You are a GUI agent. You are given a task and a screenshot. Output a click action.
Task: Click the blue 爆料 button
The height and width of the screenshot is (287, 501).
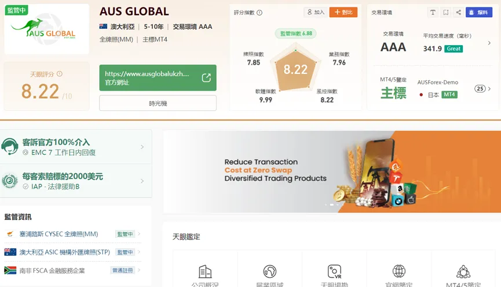[x=478, y=13]
